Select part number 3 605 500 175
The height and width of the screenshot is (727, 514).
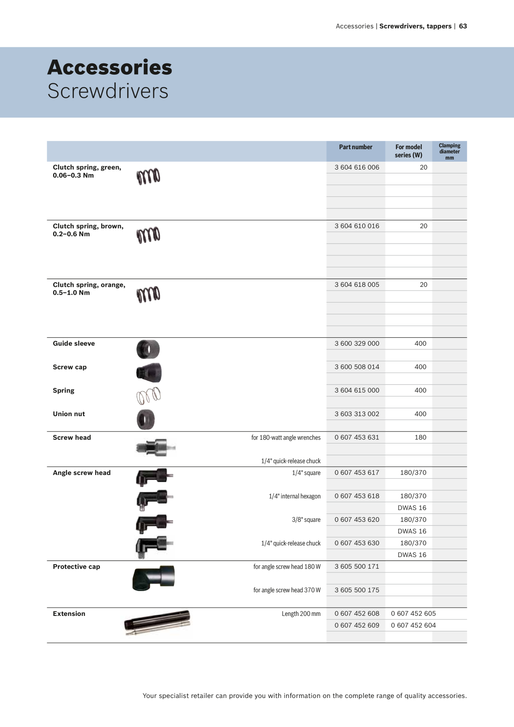coord(357,590)
